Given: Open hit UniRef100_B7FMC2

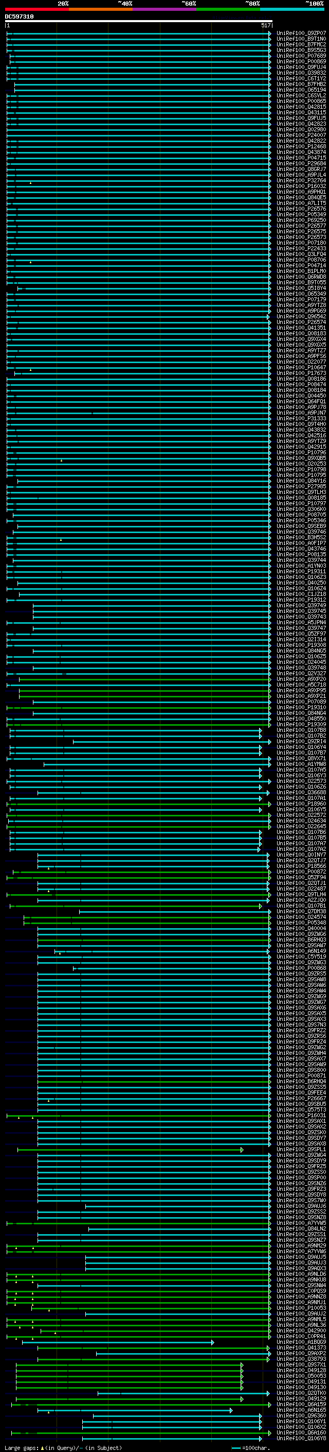Looking at the screenshot, I should coord(301,44).
